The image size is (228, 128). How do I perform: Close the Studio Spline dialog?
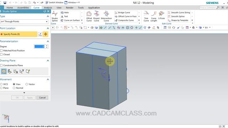pyautogui.click(x=48, y=11)
